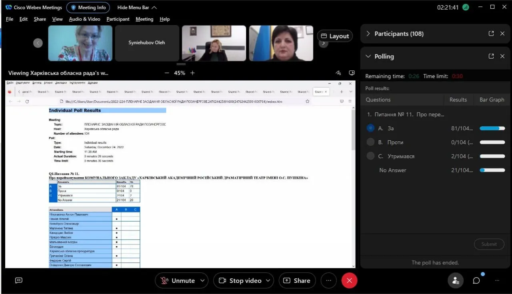Viewport: 512px width, 294px height.
Task: Pop out the Polling panel
Action: tap(491, 56)
